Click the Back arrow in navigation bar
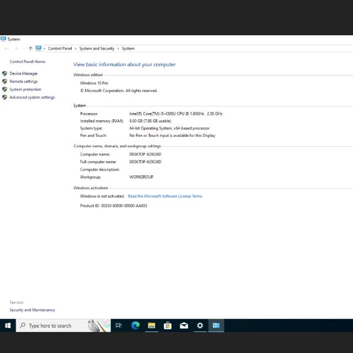Viewport: 353px width, 353px height. click(6, 49)
